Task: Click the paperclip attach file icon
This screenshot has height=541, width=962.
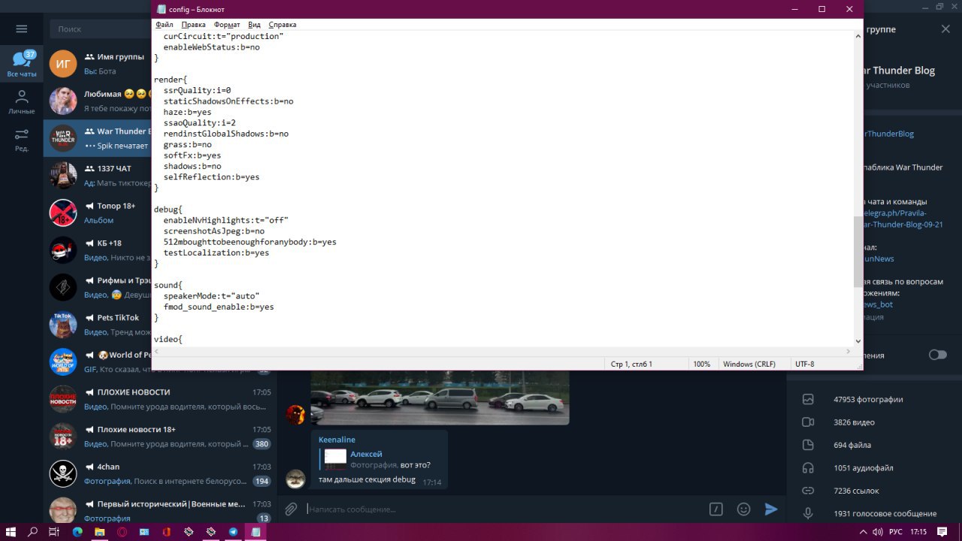Action: tap(291, 509)
